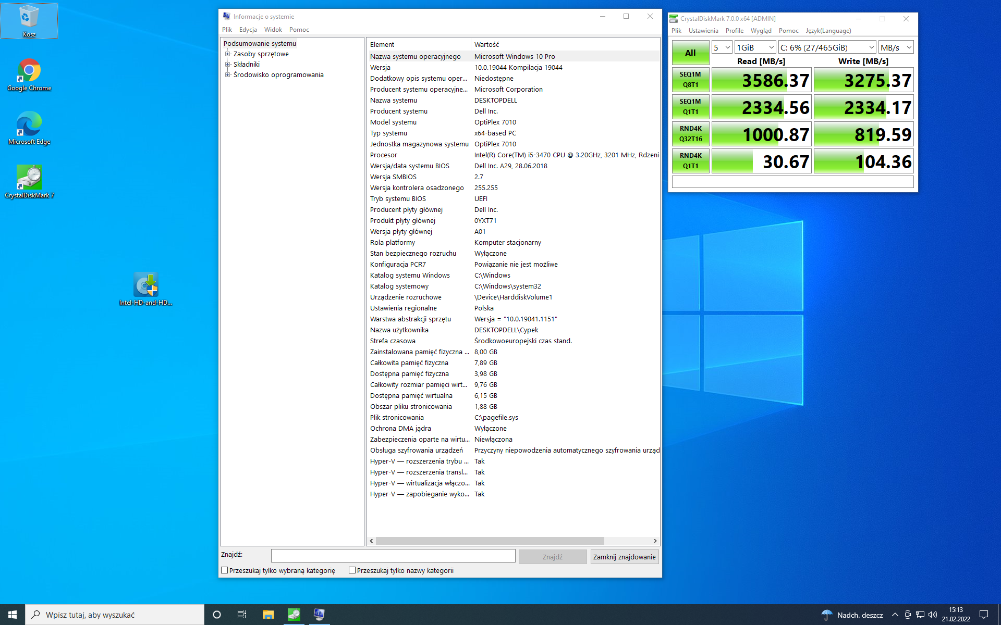Select the Procesor row
1001x625 pixels.
514,155
